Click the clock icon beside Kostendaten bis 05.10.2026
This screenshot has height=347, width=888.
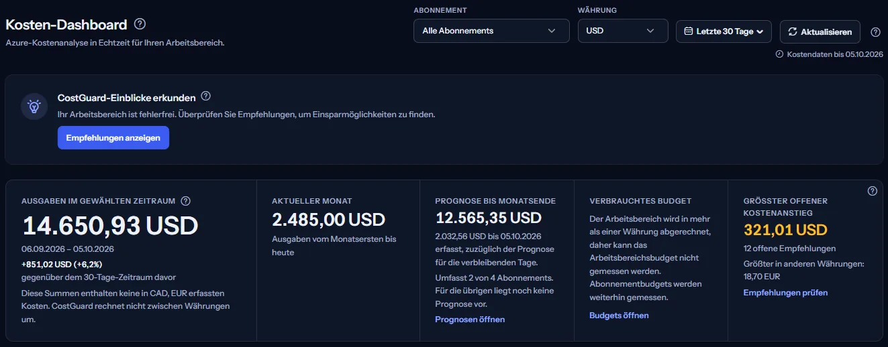[x=779, y=54]
